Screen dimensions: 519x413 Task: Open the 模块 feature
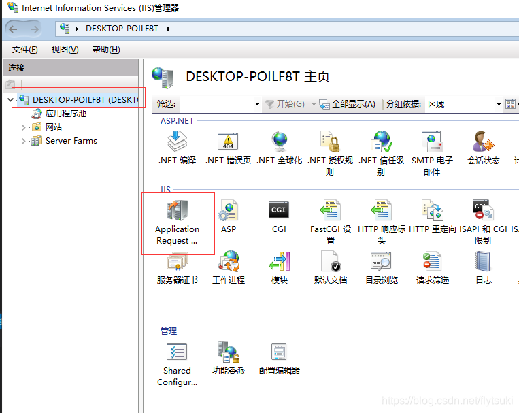coord(280,268)
